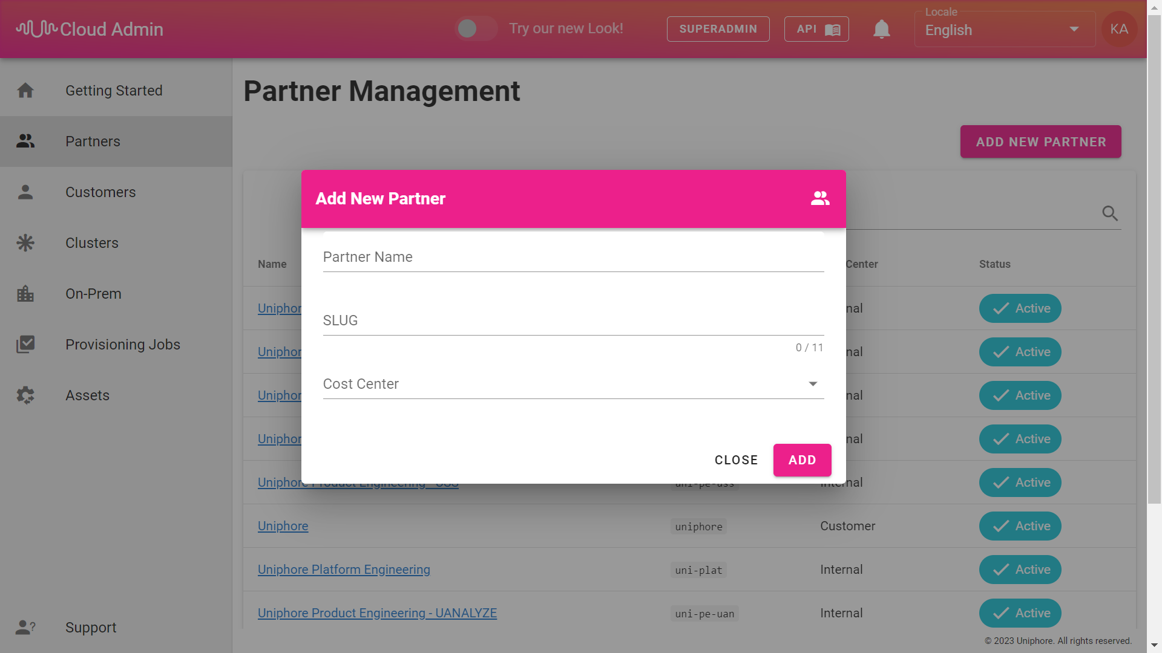
Task: Click the Getting Started home icon
Action: [x=25, y=91]
